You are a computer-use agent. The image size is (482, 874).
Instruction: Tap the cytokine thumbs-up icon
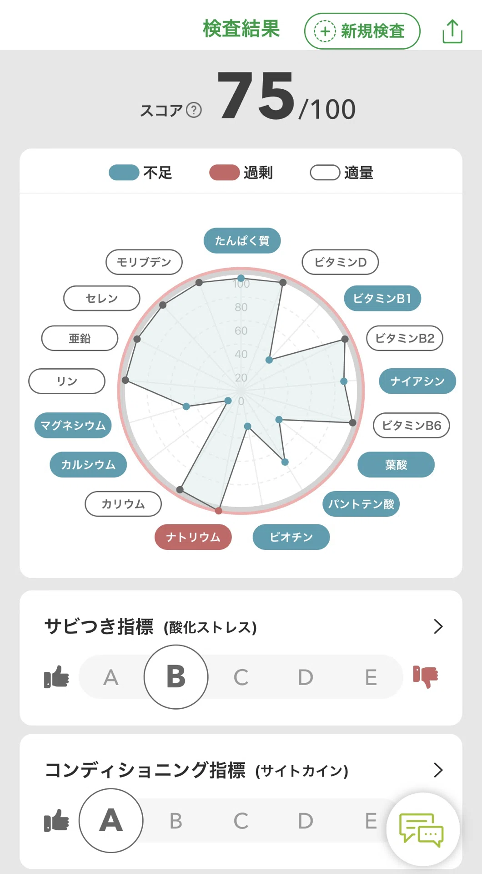pyautogui.click(x=56, y=820)
